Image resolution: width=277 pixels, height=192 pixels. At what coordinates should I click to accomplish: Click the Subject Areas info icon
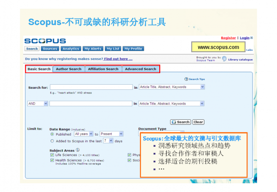coord(78,150)
